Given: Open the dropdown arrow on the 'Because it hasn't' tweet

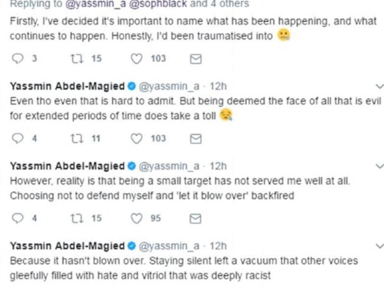Looking at the screenshot, I should (380, 246).
